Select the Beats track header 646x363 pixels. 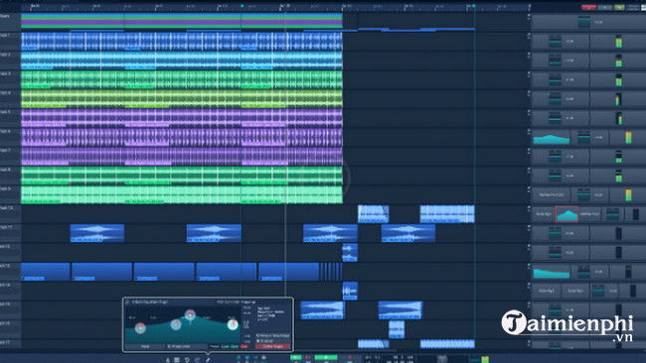[10, 22]
